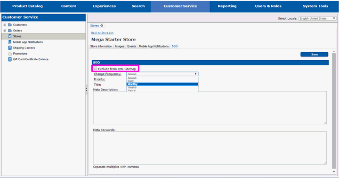Click into the Meta Description text area
This screenshot has height=178, width=339.
click(x=210, y=108)
